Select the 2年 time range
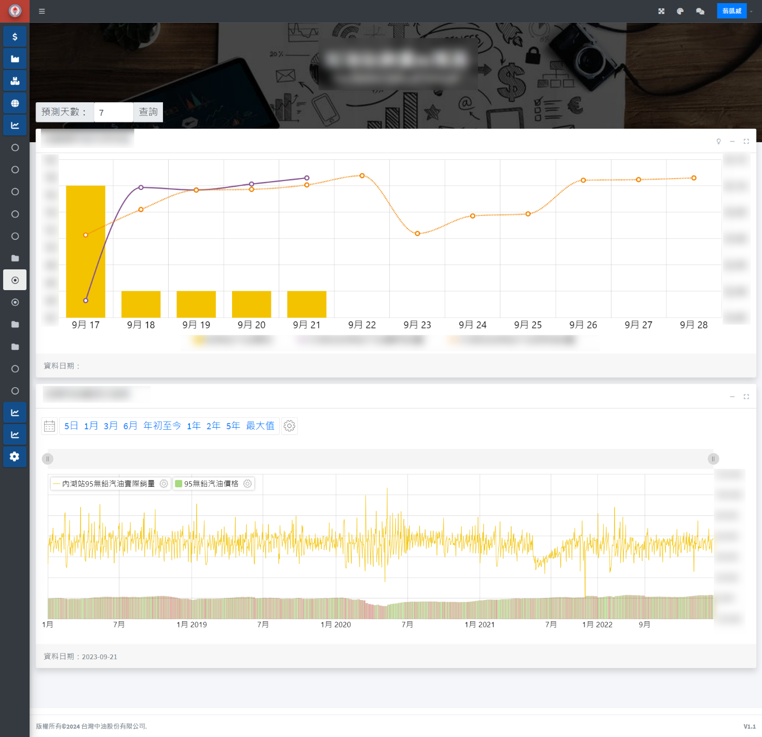This screenshot has width=762, height=737. 213,426
